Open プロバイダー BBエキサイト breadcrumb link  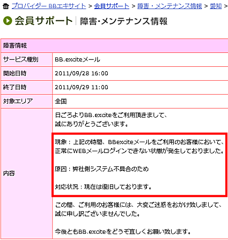[x=49, y=6]
